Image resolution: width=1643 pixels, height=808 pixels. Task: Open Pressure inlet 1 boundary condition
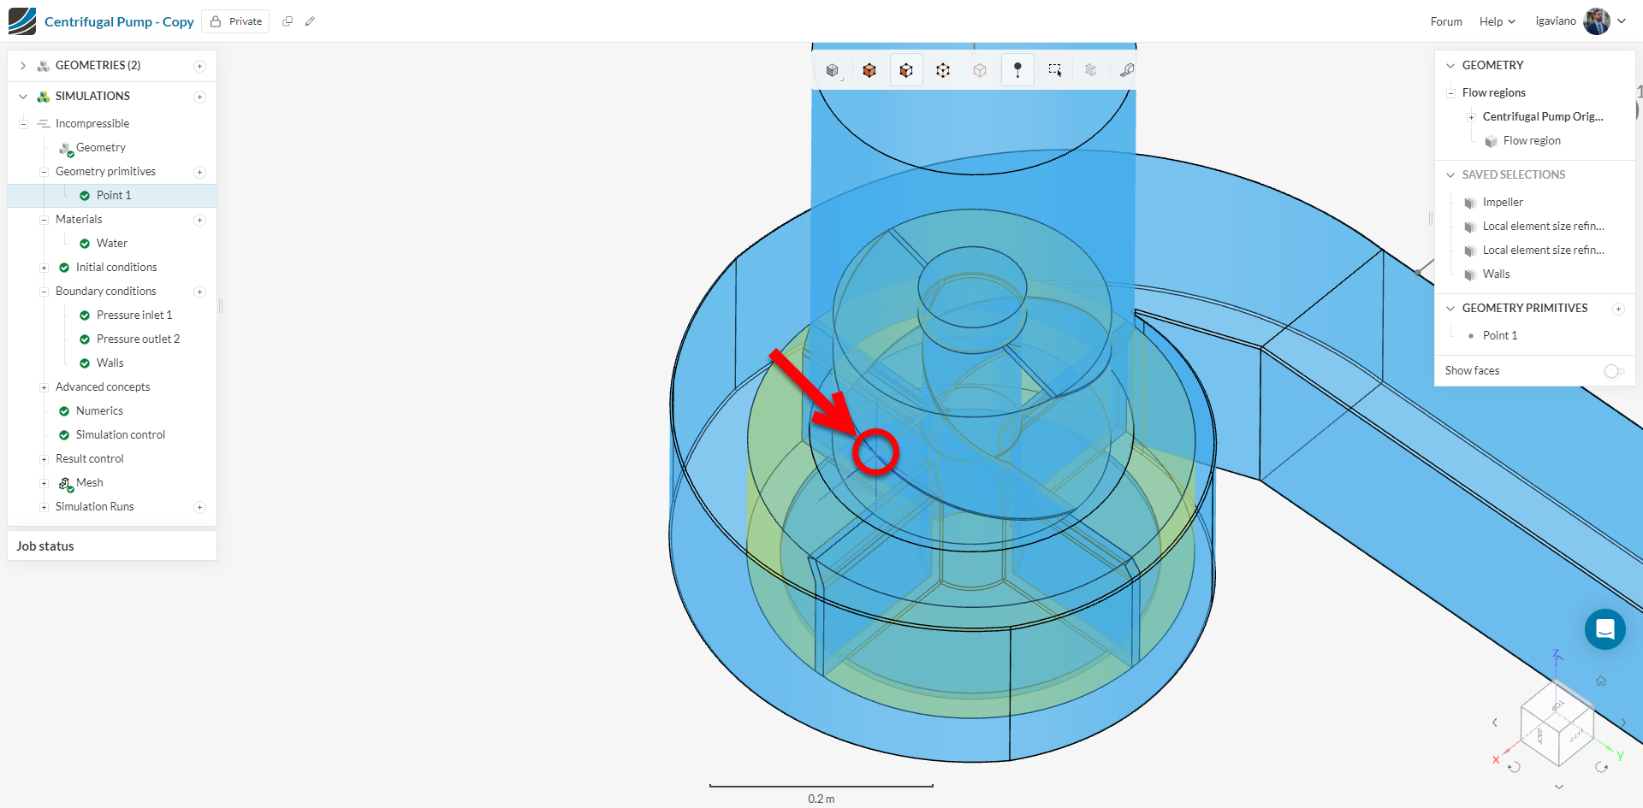(x=134, y=316)
